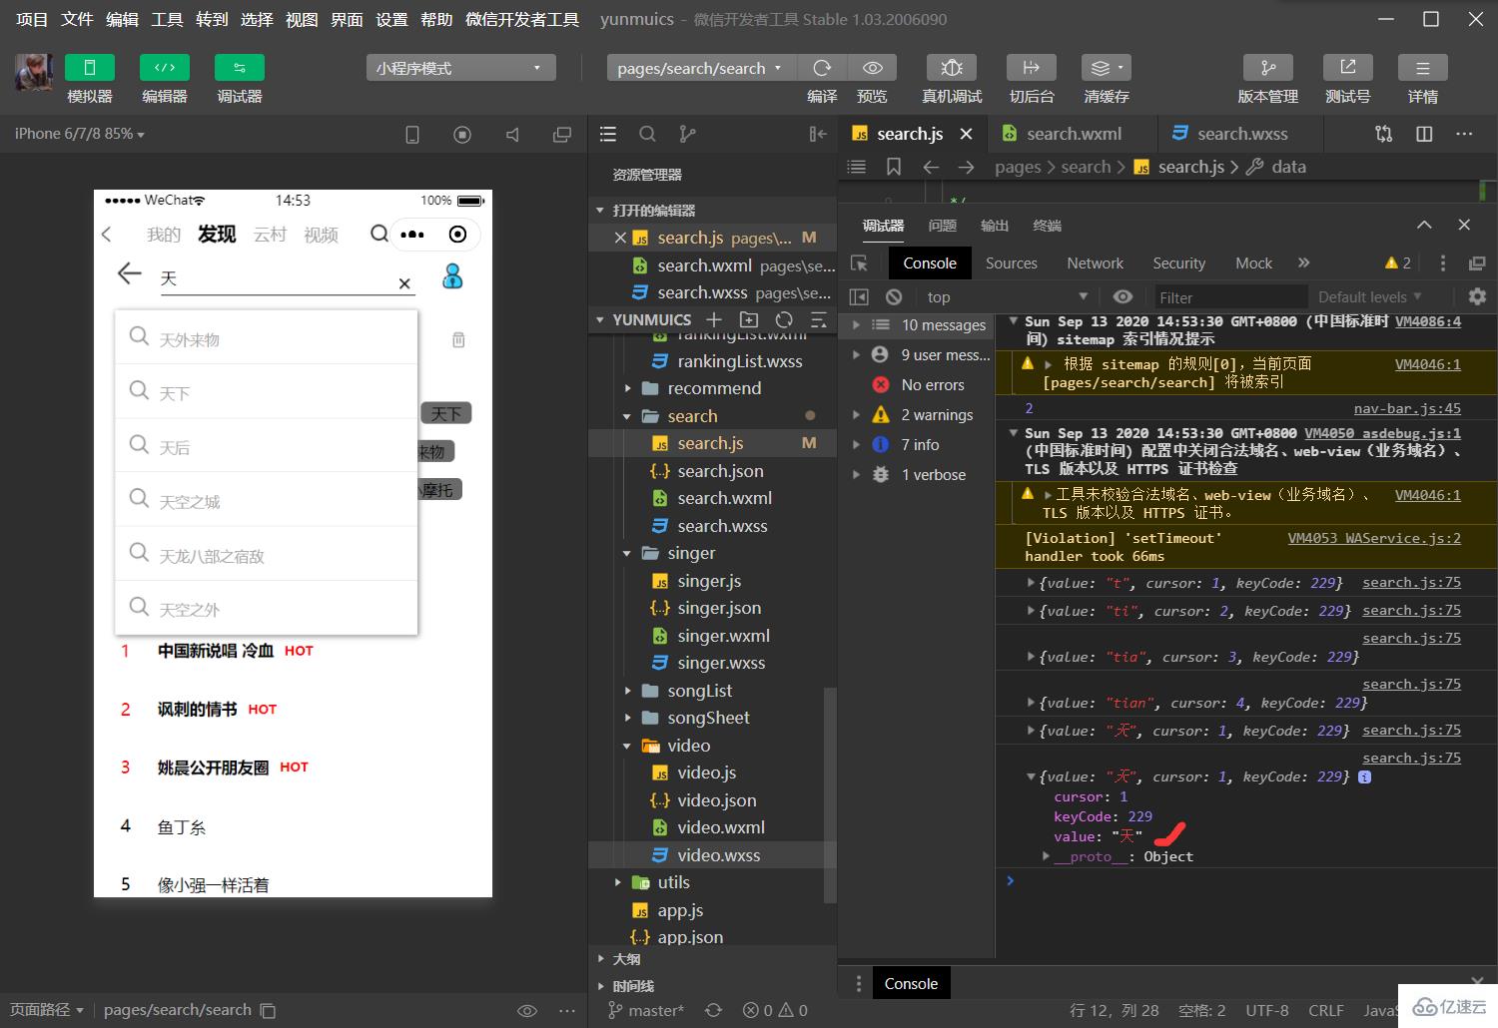Detach the simulator window icon
The height and width of the screenshot is (1028, 1498).
pos(562,135)
